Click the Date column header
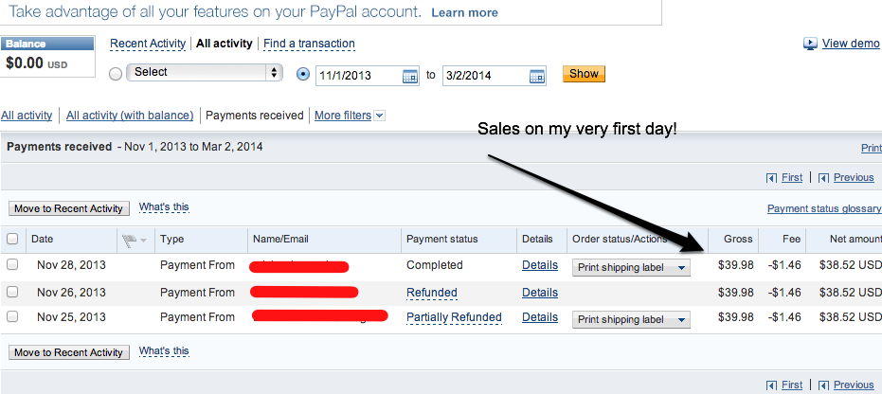This screenshot has height=394, width=882. [43, 239]
